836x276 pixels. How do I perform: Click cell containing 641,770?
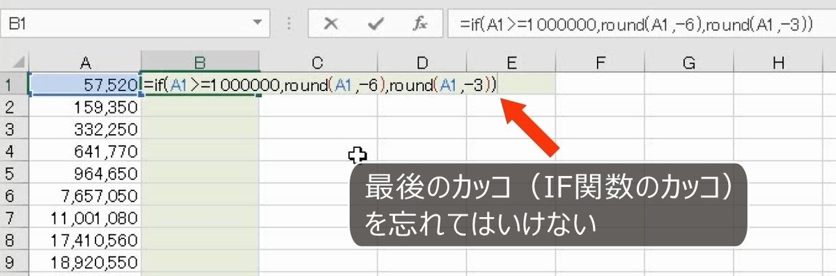tap(85, 151)
